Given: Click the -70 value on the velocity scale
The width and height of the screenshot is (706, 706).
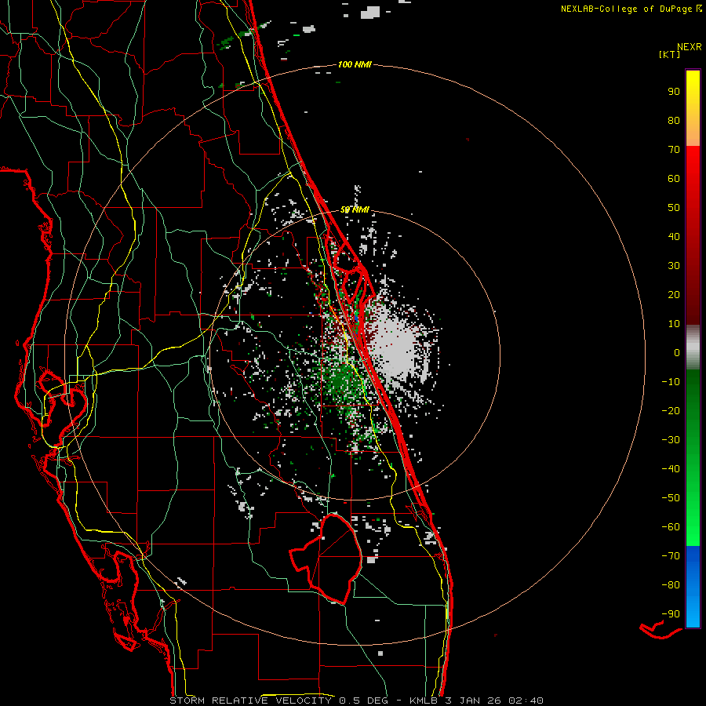Looking at the screenshot, I should point(671,555).
